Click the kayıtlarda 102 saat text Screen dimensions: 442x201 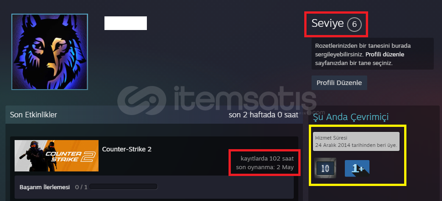tap(267, 158)
